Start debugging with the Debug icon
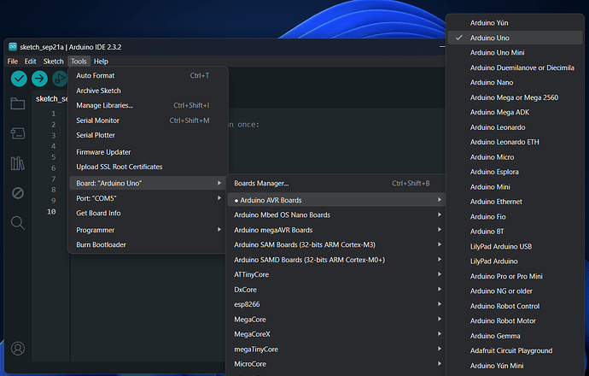 60,79
